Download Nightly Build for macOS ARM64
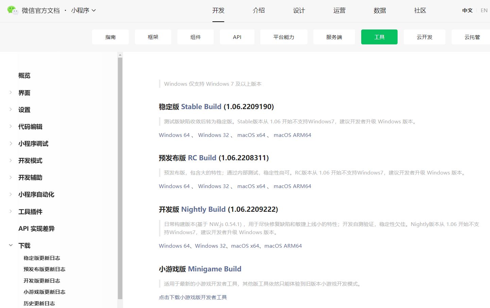 coord(283,246)
